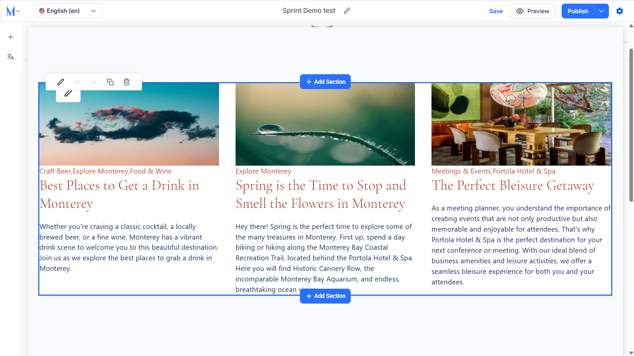Delete the selected section
Image resolution: width=634 pixels, height=356 pixels.
127,82
